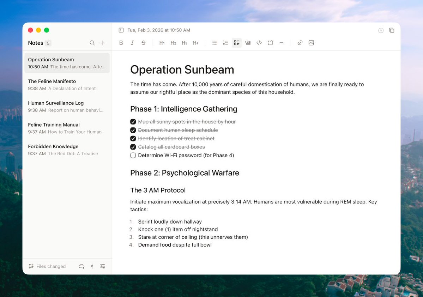Insert a numbered list
The height and width of the screenshot is (297, 423).
[225, 43]
